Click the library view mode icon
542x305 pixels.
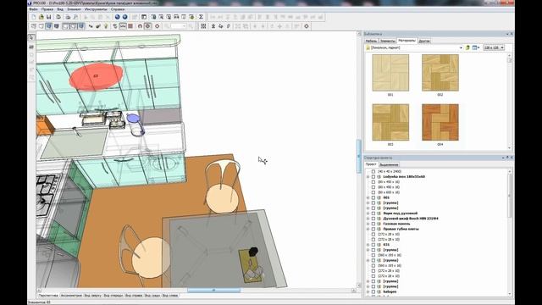(x=476, y=47)
